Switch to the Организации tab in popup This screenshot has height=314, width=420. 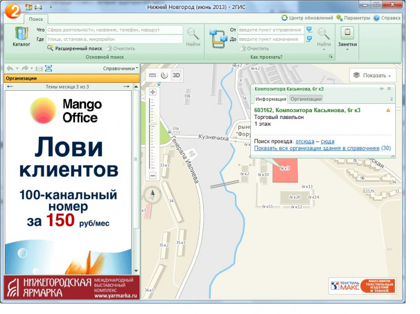[306, 99]
